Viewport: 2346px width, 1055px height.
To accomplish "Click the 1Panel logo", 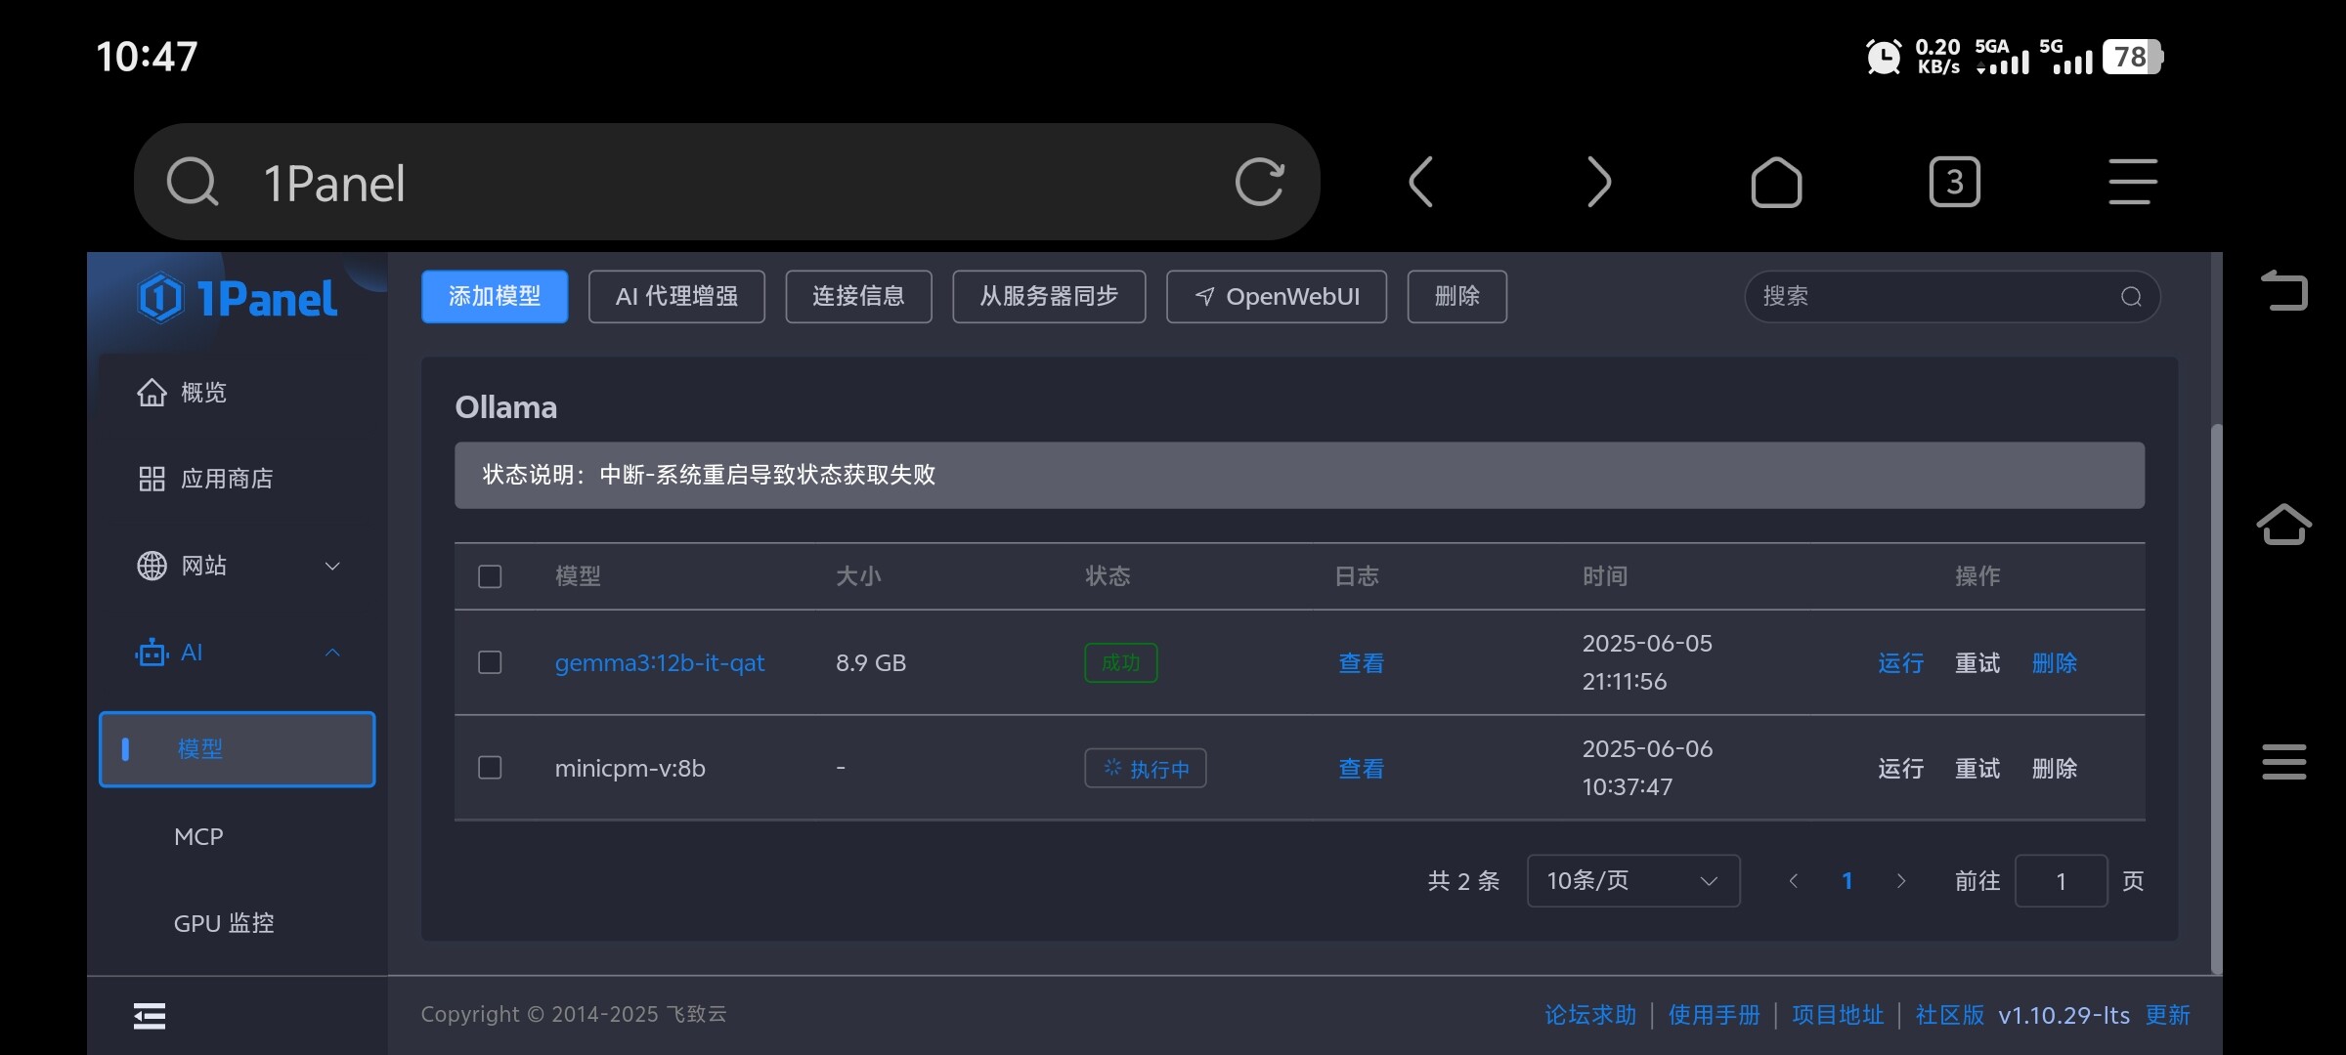I will pos(238,298).
